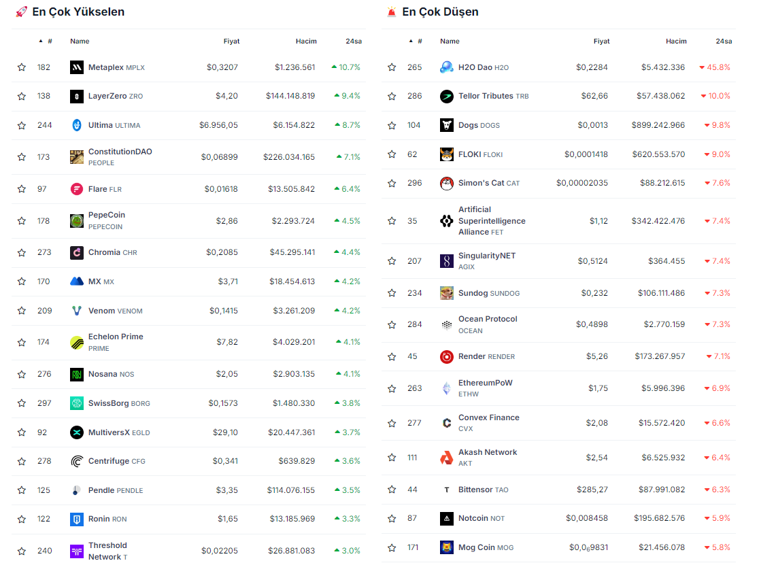Sort gainers by Name column

pos(80,41)
